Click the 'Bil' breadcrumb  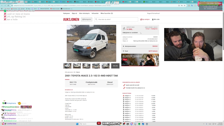click(x=75, y=72)
